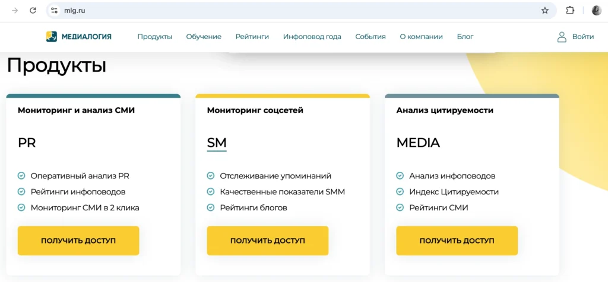The width and height of the screenshot is (608, 282).
Task: Open the О компании menu item
Action: (x=421, y=37)
